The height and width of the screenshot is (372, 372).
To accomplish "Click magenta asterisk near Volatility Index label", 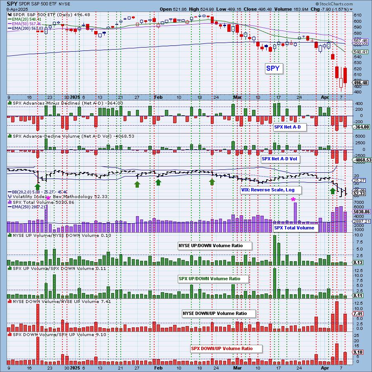I will (48, 198).
